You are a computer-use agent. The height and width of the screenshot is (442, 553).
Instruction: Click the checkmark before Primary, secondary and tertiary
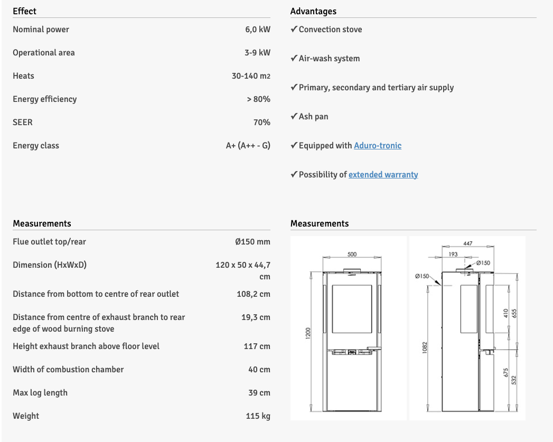(x=294, y=88)
